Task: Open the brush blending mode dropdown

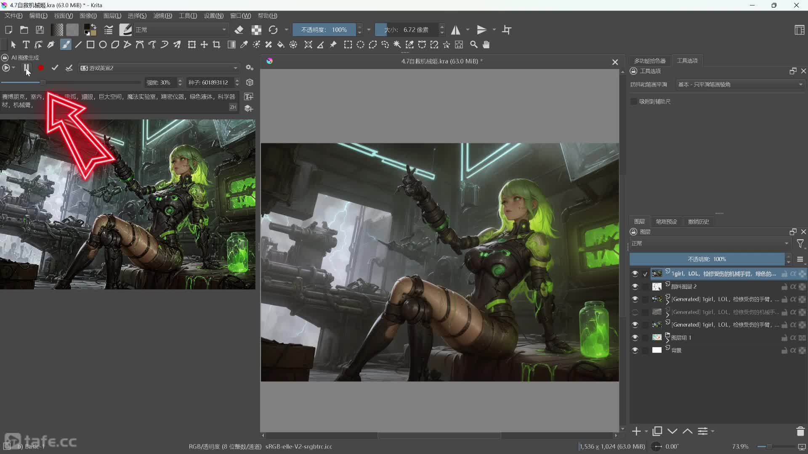Action: 181,30
